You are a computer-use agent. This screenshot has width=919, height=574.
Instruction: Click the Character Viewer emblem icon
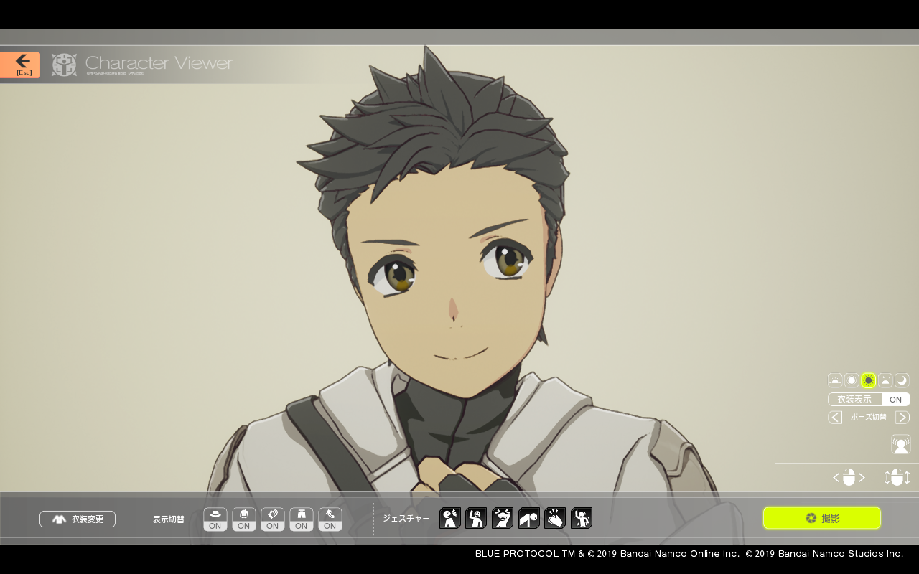[64, 65]
